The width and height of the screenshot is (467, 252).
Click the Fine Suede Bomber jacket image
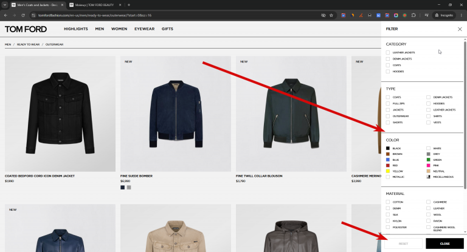tap(176, 114)
